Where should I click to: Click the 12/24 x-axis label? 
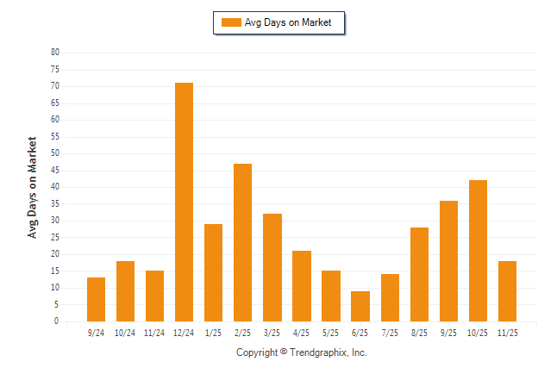[x=184, y=333]
